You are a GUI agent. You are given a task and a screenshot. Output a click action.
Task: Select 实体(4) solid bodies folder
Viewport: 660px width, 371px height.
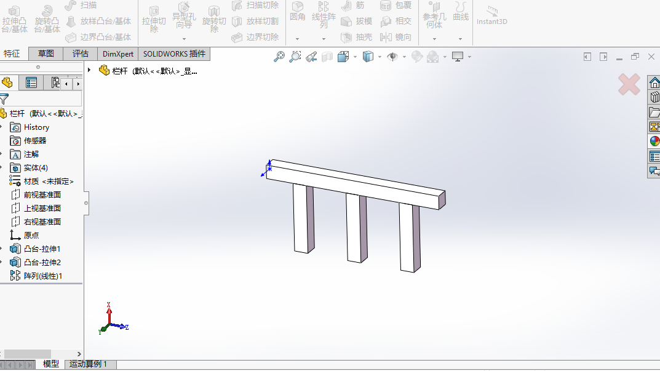click(29, 167)
